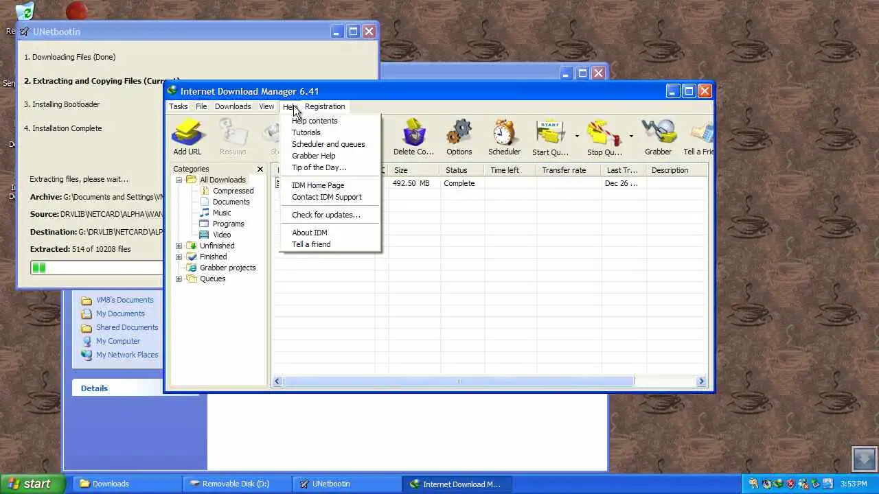Sort by Time left column header
Viewport: 879px width, 494px height.
tap(510, 170)
